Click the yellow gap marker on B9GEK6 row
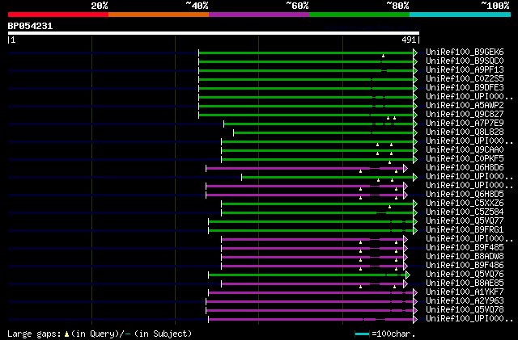 point(383,56)
